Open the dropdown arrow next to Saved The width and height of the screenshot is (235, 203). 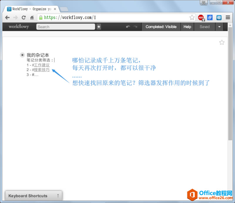pos(219,27)
